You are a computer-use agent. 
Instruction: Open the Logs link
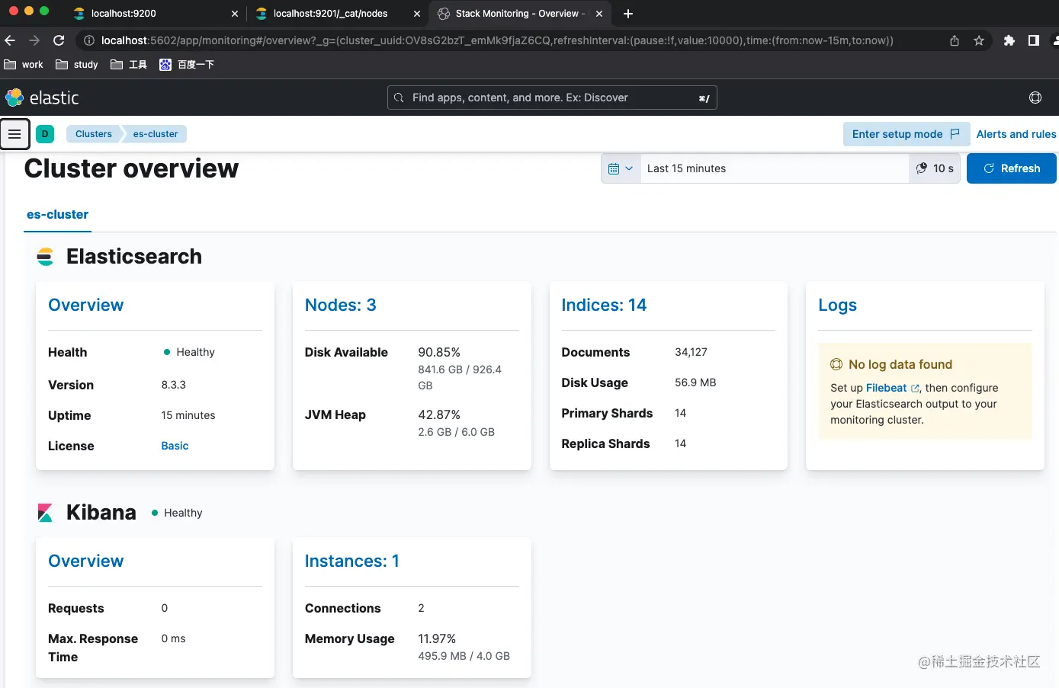[x=837, y=305]
